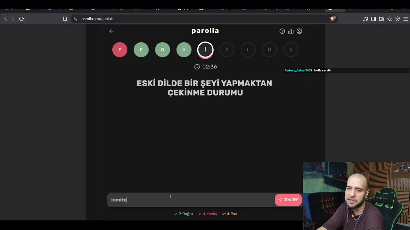Click the '02:36' timer text

(209, 67)
